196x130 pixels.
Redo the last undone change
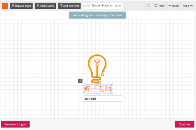click(187, 6)
